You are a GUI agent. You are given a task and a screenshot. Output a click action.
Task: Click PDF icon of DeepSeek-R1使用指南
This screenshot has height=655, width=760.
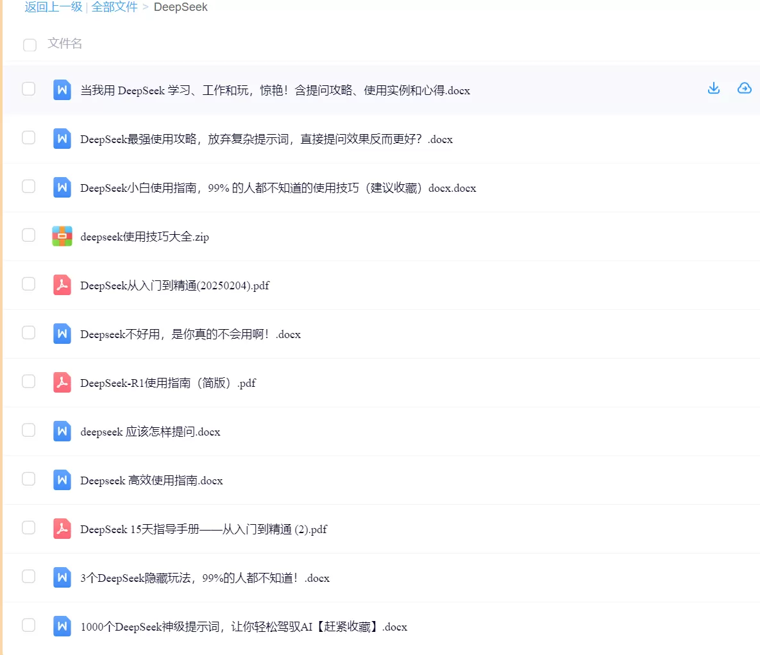[62, 383]
